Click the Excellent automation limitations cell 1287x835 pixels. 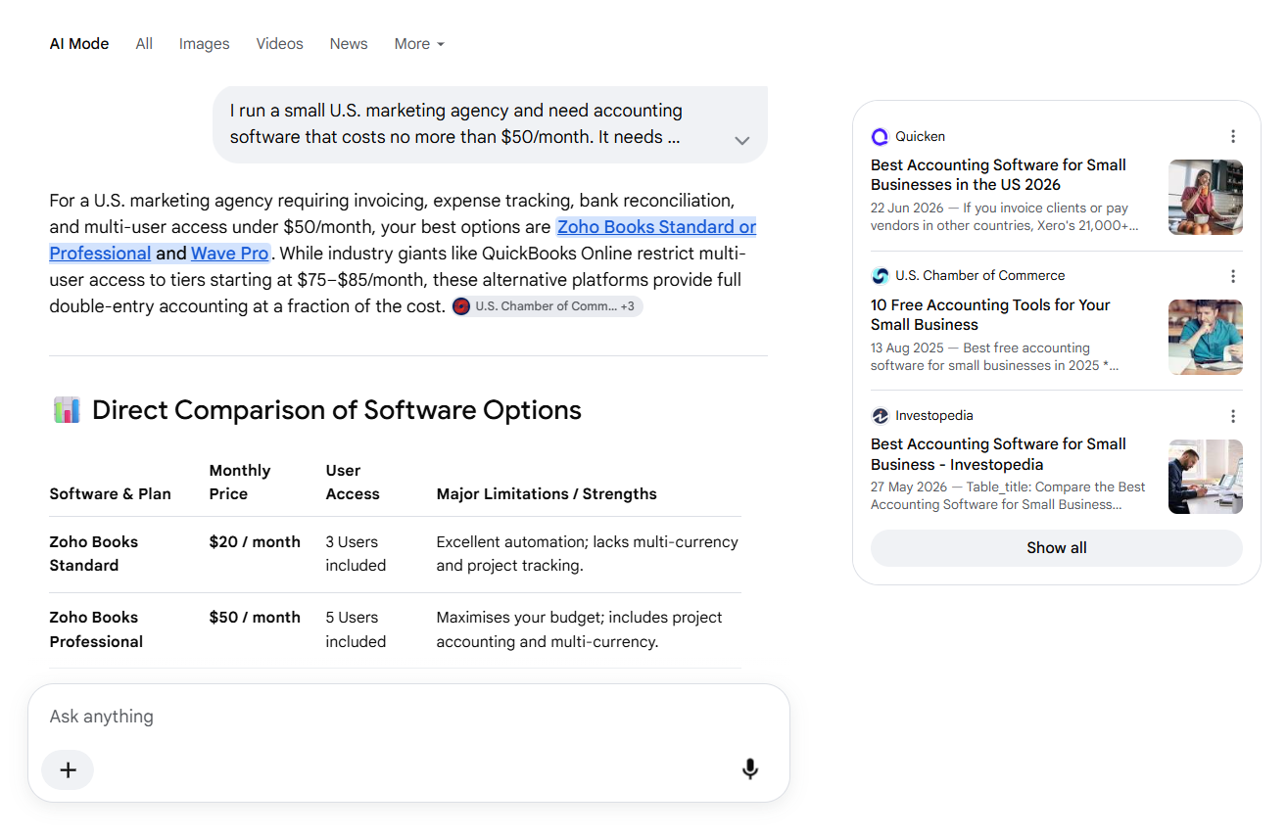click(x=587, y=554)
